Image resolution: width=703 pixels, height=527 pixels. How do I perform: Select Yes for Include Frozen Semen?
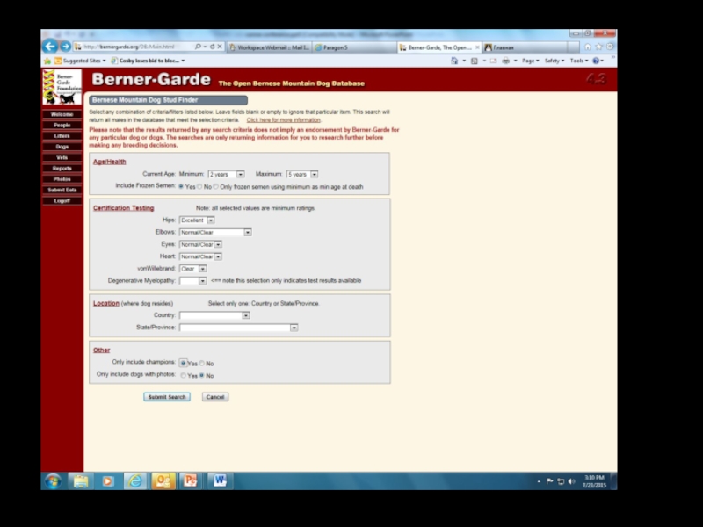[x=181, y=187]
